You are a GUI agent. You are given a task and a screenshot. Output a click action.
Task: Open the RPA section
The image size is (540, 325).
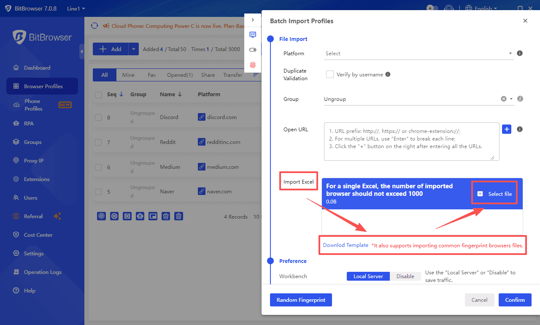pos(29,123)
